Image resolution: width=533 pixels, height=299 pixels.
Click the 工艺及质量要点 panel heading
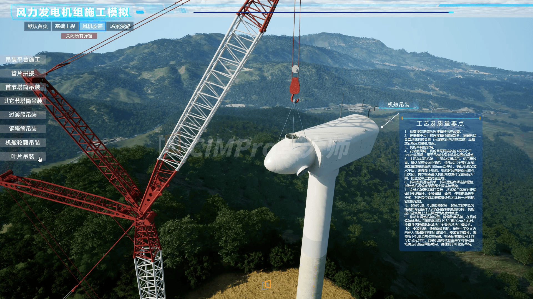tap(440, 123)
